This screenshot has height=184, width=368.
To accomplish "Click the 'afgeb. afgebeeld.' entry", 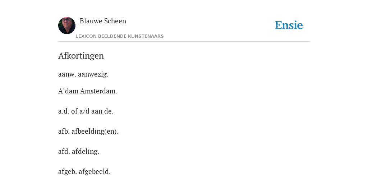I will pyautogui.click(x=84, y=172).
